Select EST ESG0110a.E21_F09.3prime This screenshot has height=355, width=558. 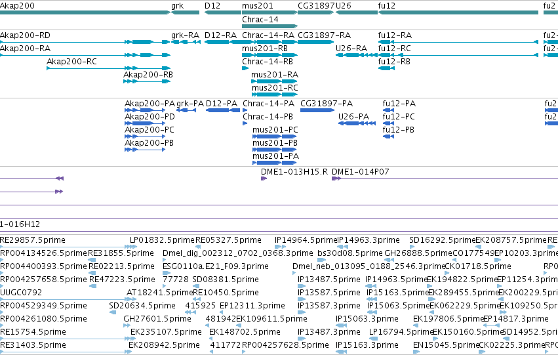216,266
